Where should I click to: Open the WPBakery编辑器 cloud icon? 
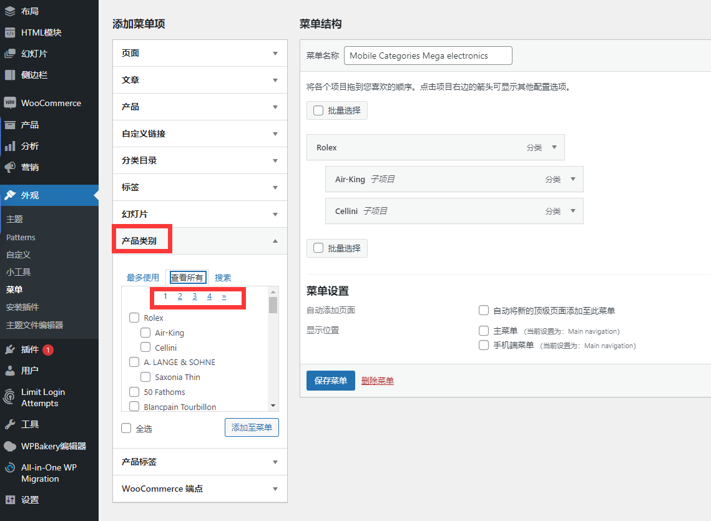point(10,446)
